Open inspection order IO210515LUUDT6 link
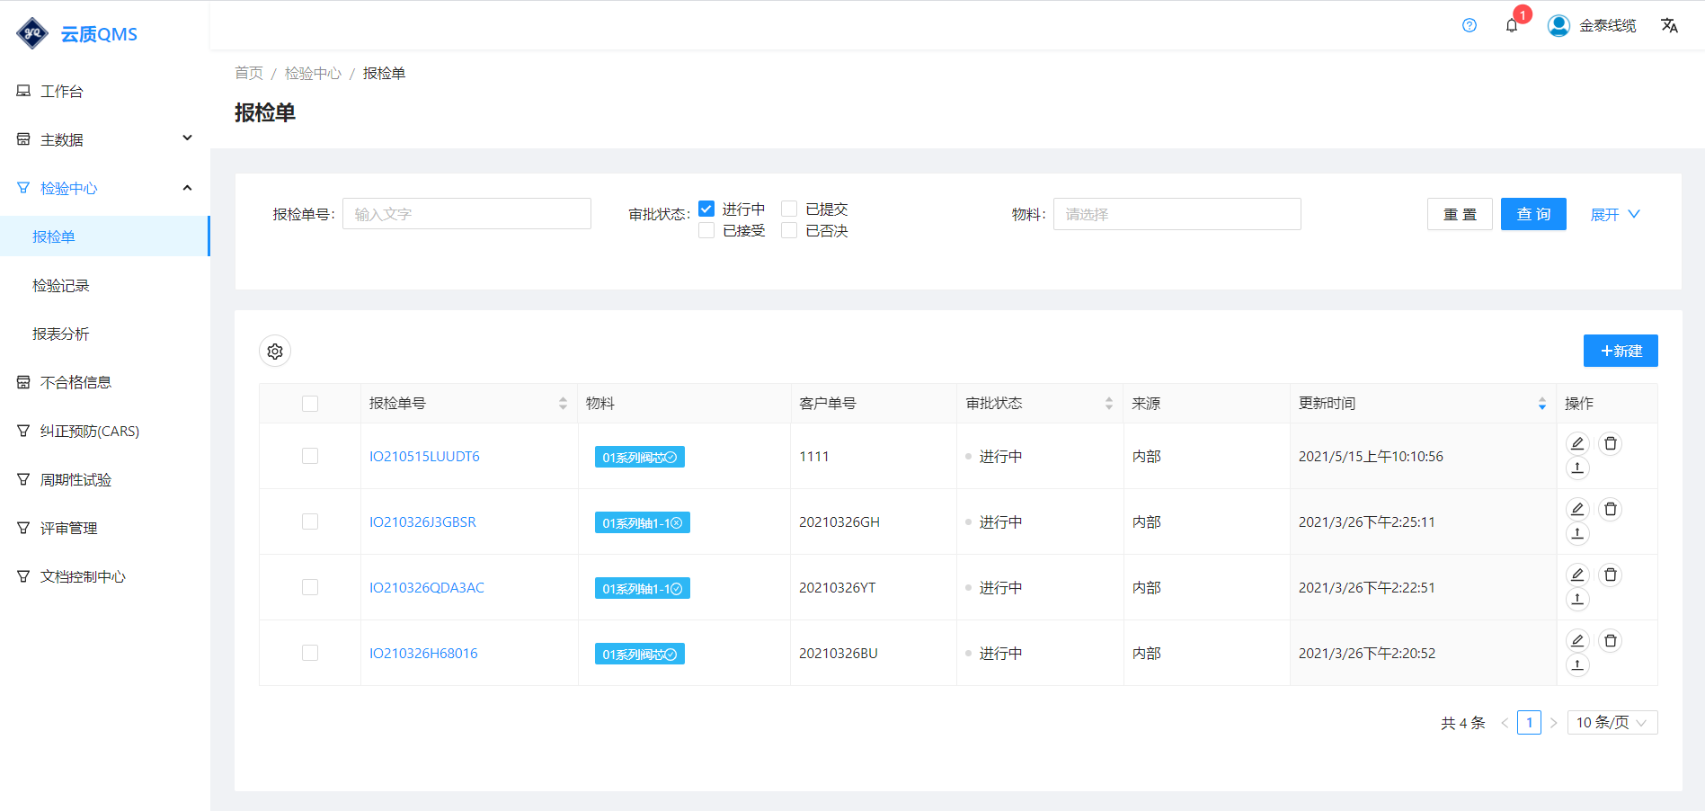This screenshot has width=1705, height=811. [424, 456]
